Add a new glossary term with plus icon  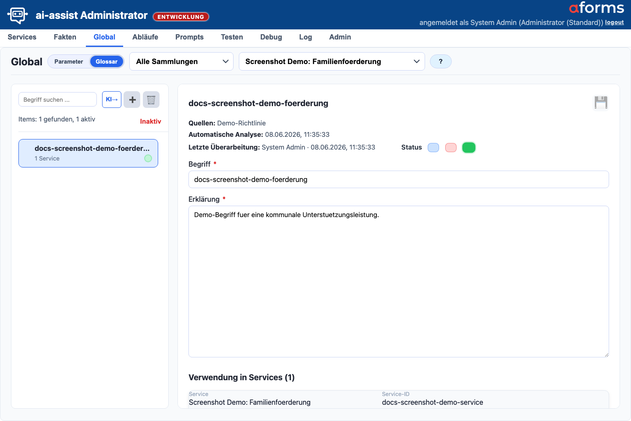[x=132, y=100]
